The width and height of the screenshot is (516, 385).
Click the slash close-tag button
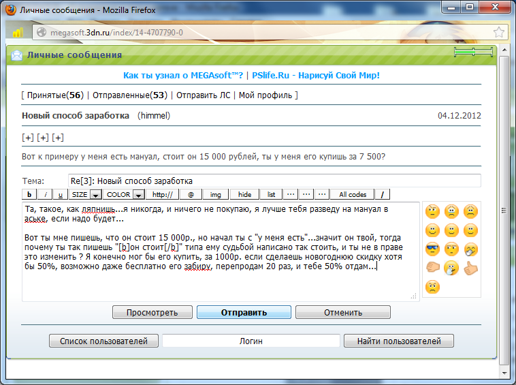click(383, 194)
